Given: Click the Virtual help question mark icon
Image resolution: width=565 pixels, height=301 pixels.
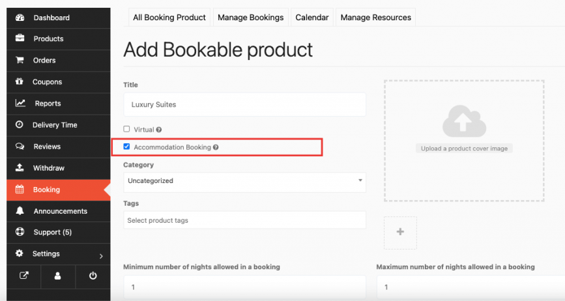Looking at the screenshot, I should point(159,130).
